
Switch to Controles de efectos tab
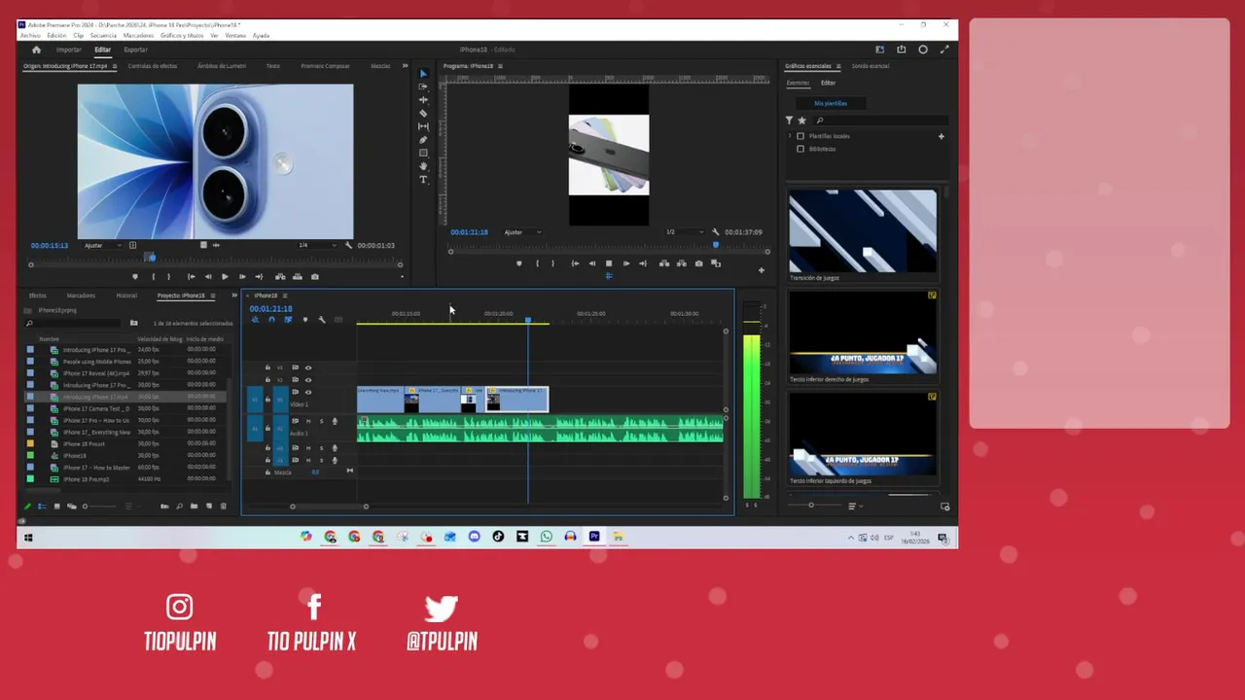click(x=153, y=66)
